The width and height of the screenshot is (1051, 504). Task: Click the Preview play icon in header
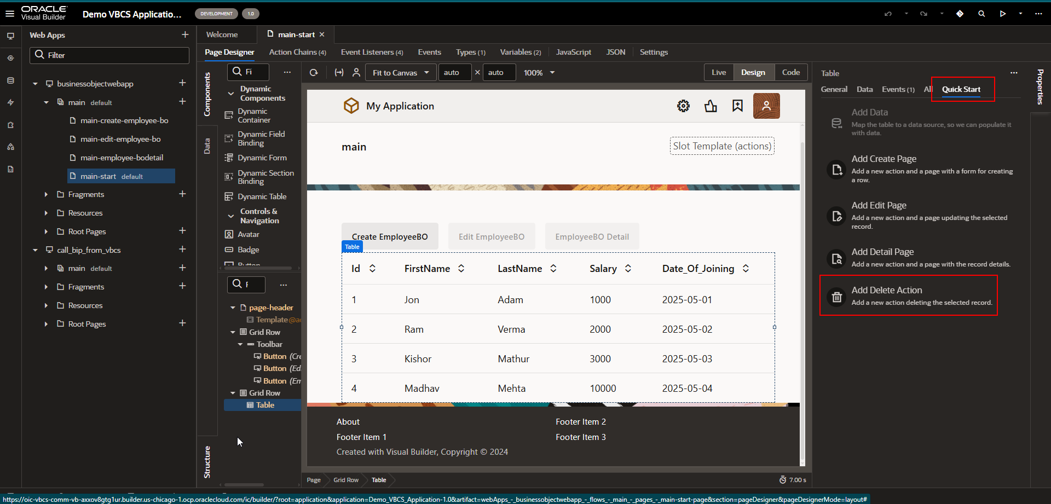tap(1002, 14)
